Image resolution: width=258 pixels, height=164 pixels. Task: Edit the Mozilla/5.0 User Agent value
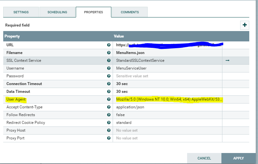(167, 99)
